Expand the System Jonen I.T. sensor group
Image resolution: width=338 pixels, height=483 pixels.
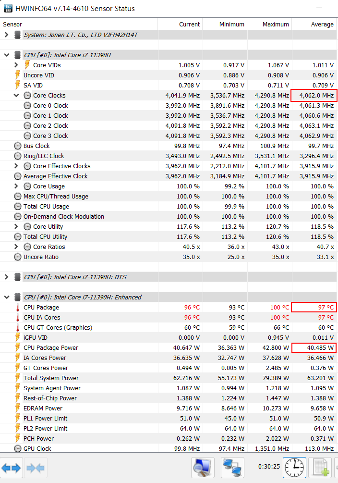6,35
